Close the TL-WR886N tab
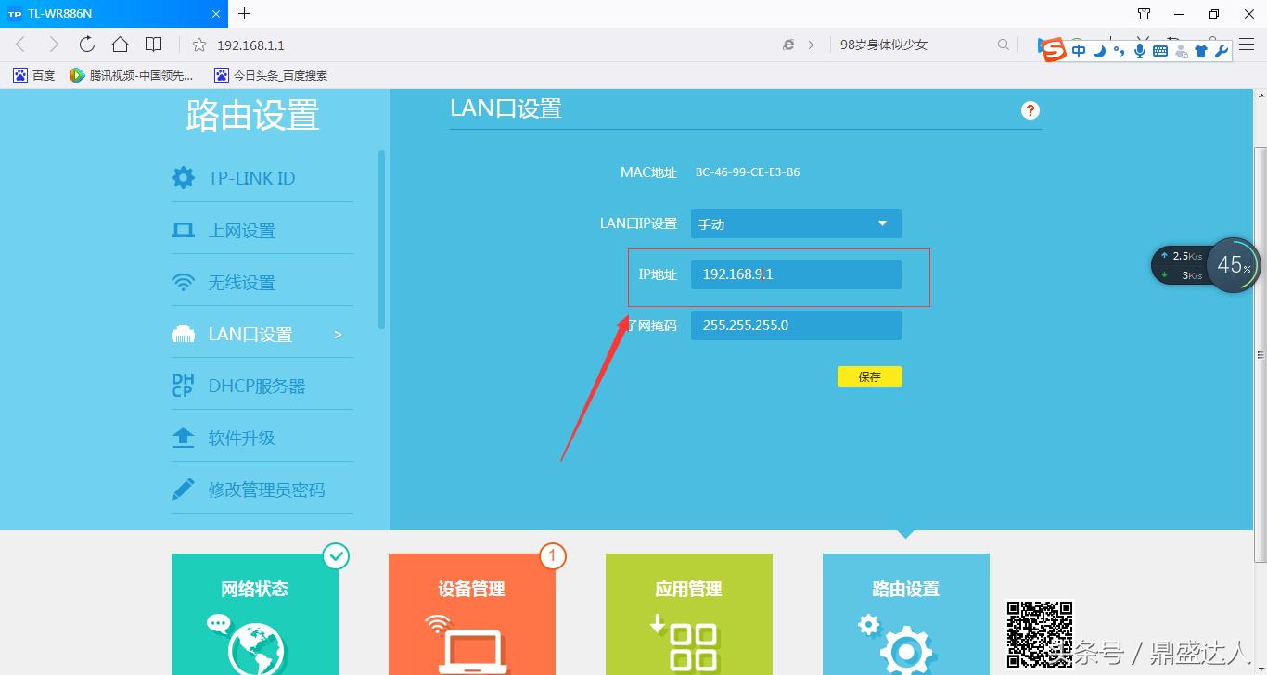 coord(215,14)
